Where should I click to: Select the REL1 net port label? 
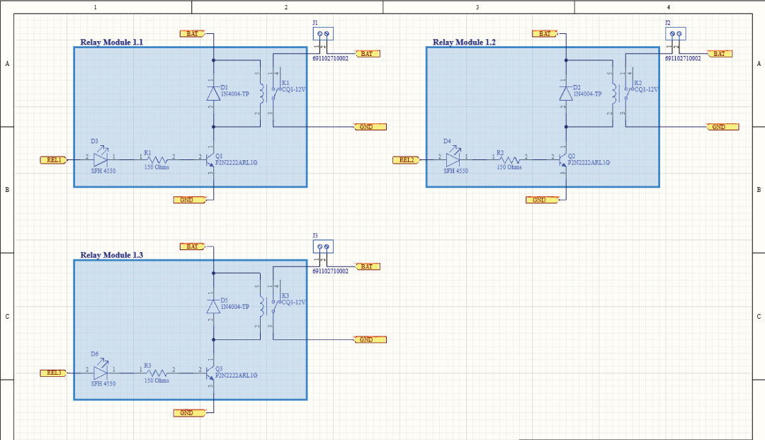coord(54,160)
